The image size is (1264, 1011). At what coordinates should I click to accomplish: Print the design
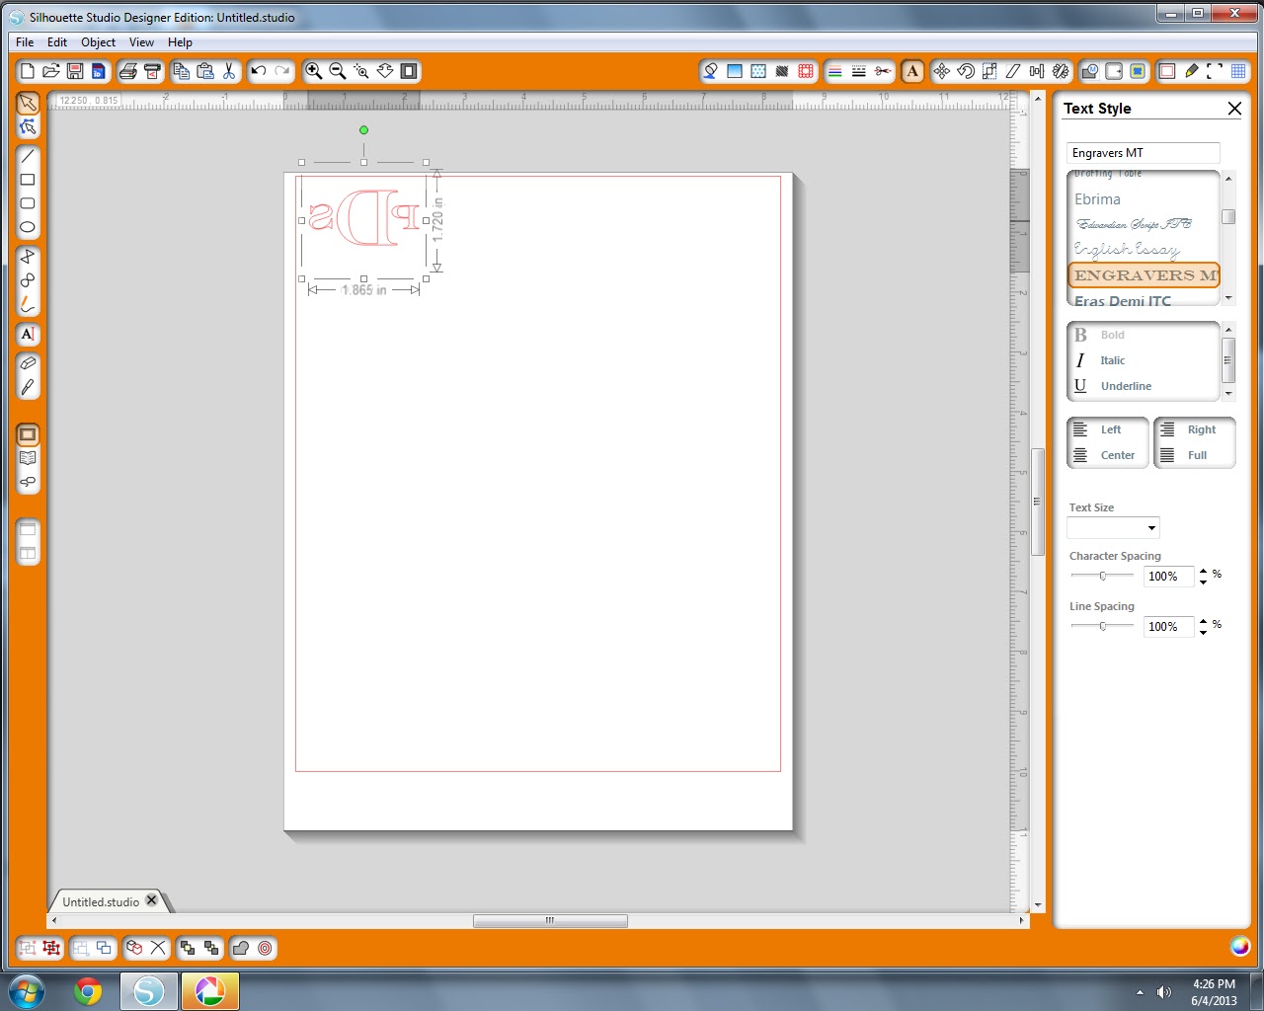coord(127,71)
